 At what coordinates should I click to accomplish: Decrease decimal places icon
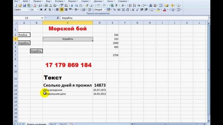128,10
